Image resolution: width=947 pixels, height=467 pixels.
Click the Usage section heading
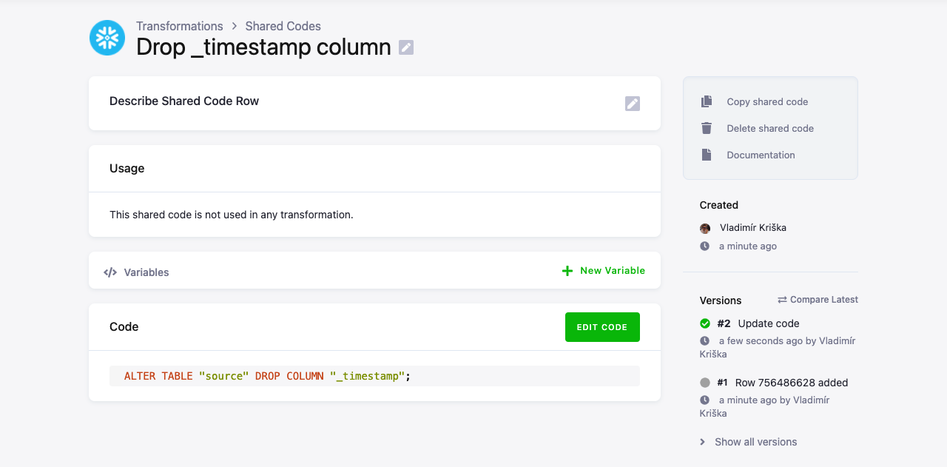tap(127, 168)
